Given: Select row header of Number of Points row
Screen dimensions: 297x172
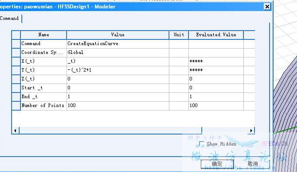Looking at the screenshot, I should click(16, 106).
